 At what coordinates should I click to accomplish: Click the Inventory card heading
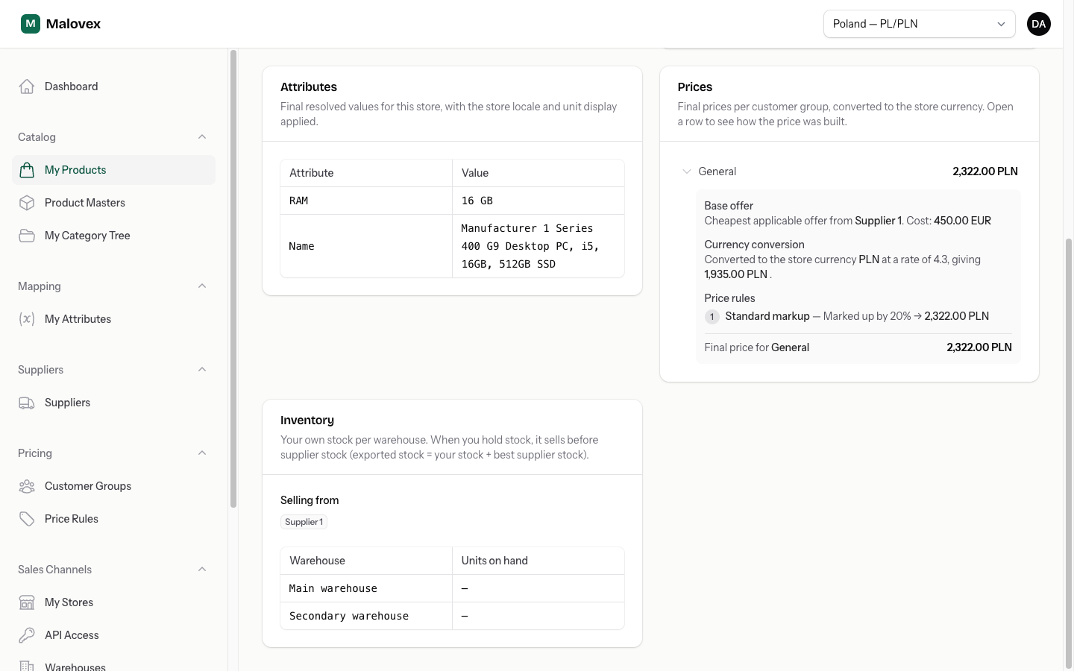pos(307,420)
